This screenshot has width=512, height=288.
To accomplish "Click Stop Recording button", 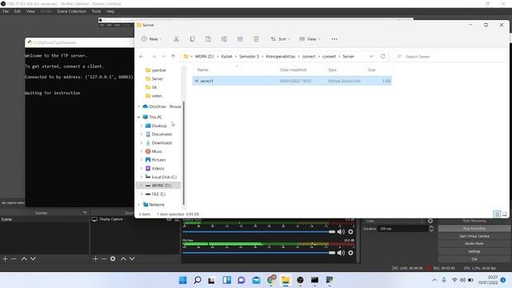I will [x=474, y=229].
